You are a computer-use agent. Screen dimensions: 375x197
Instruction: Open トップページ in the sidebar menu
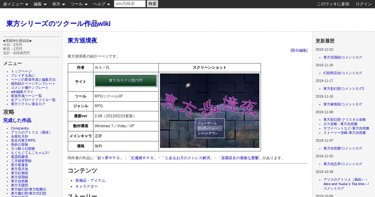(21, 71)
